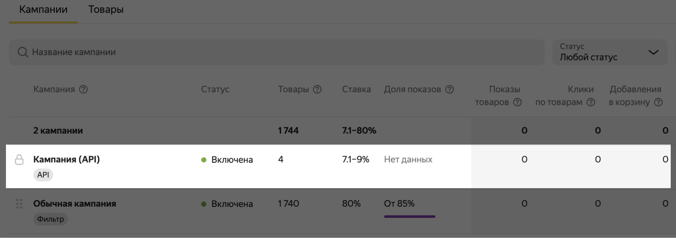Click drag handle of Обычная кампания
676x238 pixels.
19,204
